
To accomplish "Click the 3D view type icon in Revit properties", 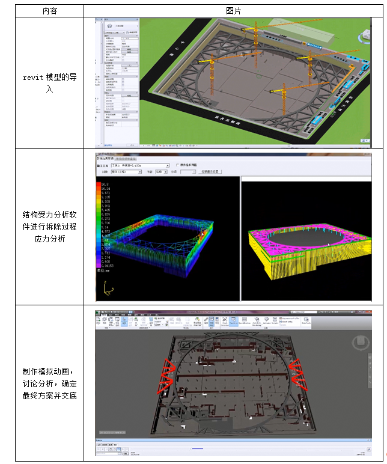I will click(109, 26).
